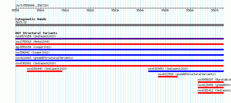Screen dimensions: 231x103
Task: Click the 5561k ruler tick label
Action: pyautogui.click(x=65, y=11)
